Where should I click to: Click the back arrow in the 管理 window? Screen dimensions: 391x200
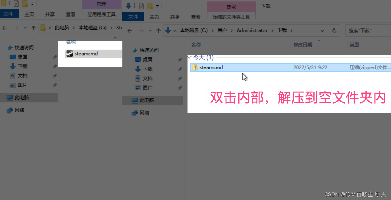(5, 28)
